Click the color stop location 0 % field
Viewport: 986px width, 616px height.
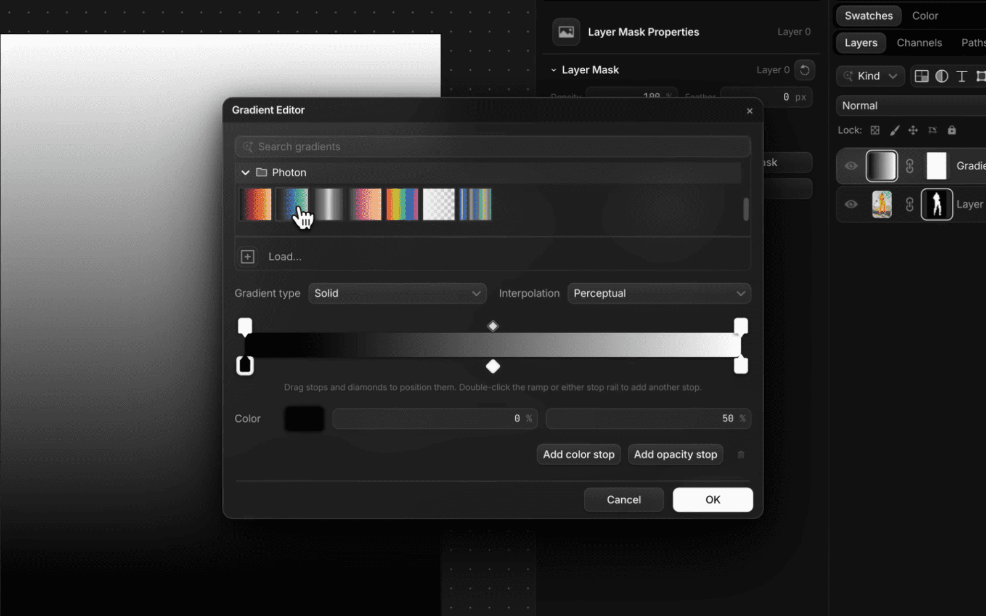(x=434, y=418)
